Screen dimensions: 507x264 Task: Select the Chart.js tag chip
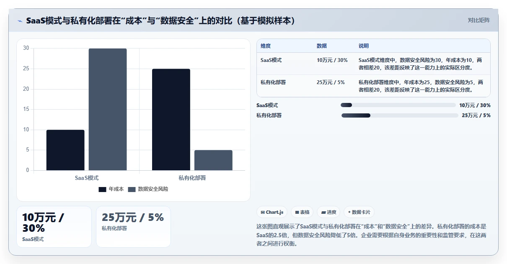272,212
